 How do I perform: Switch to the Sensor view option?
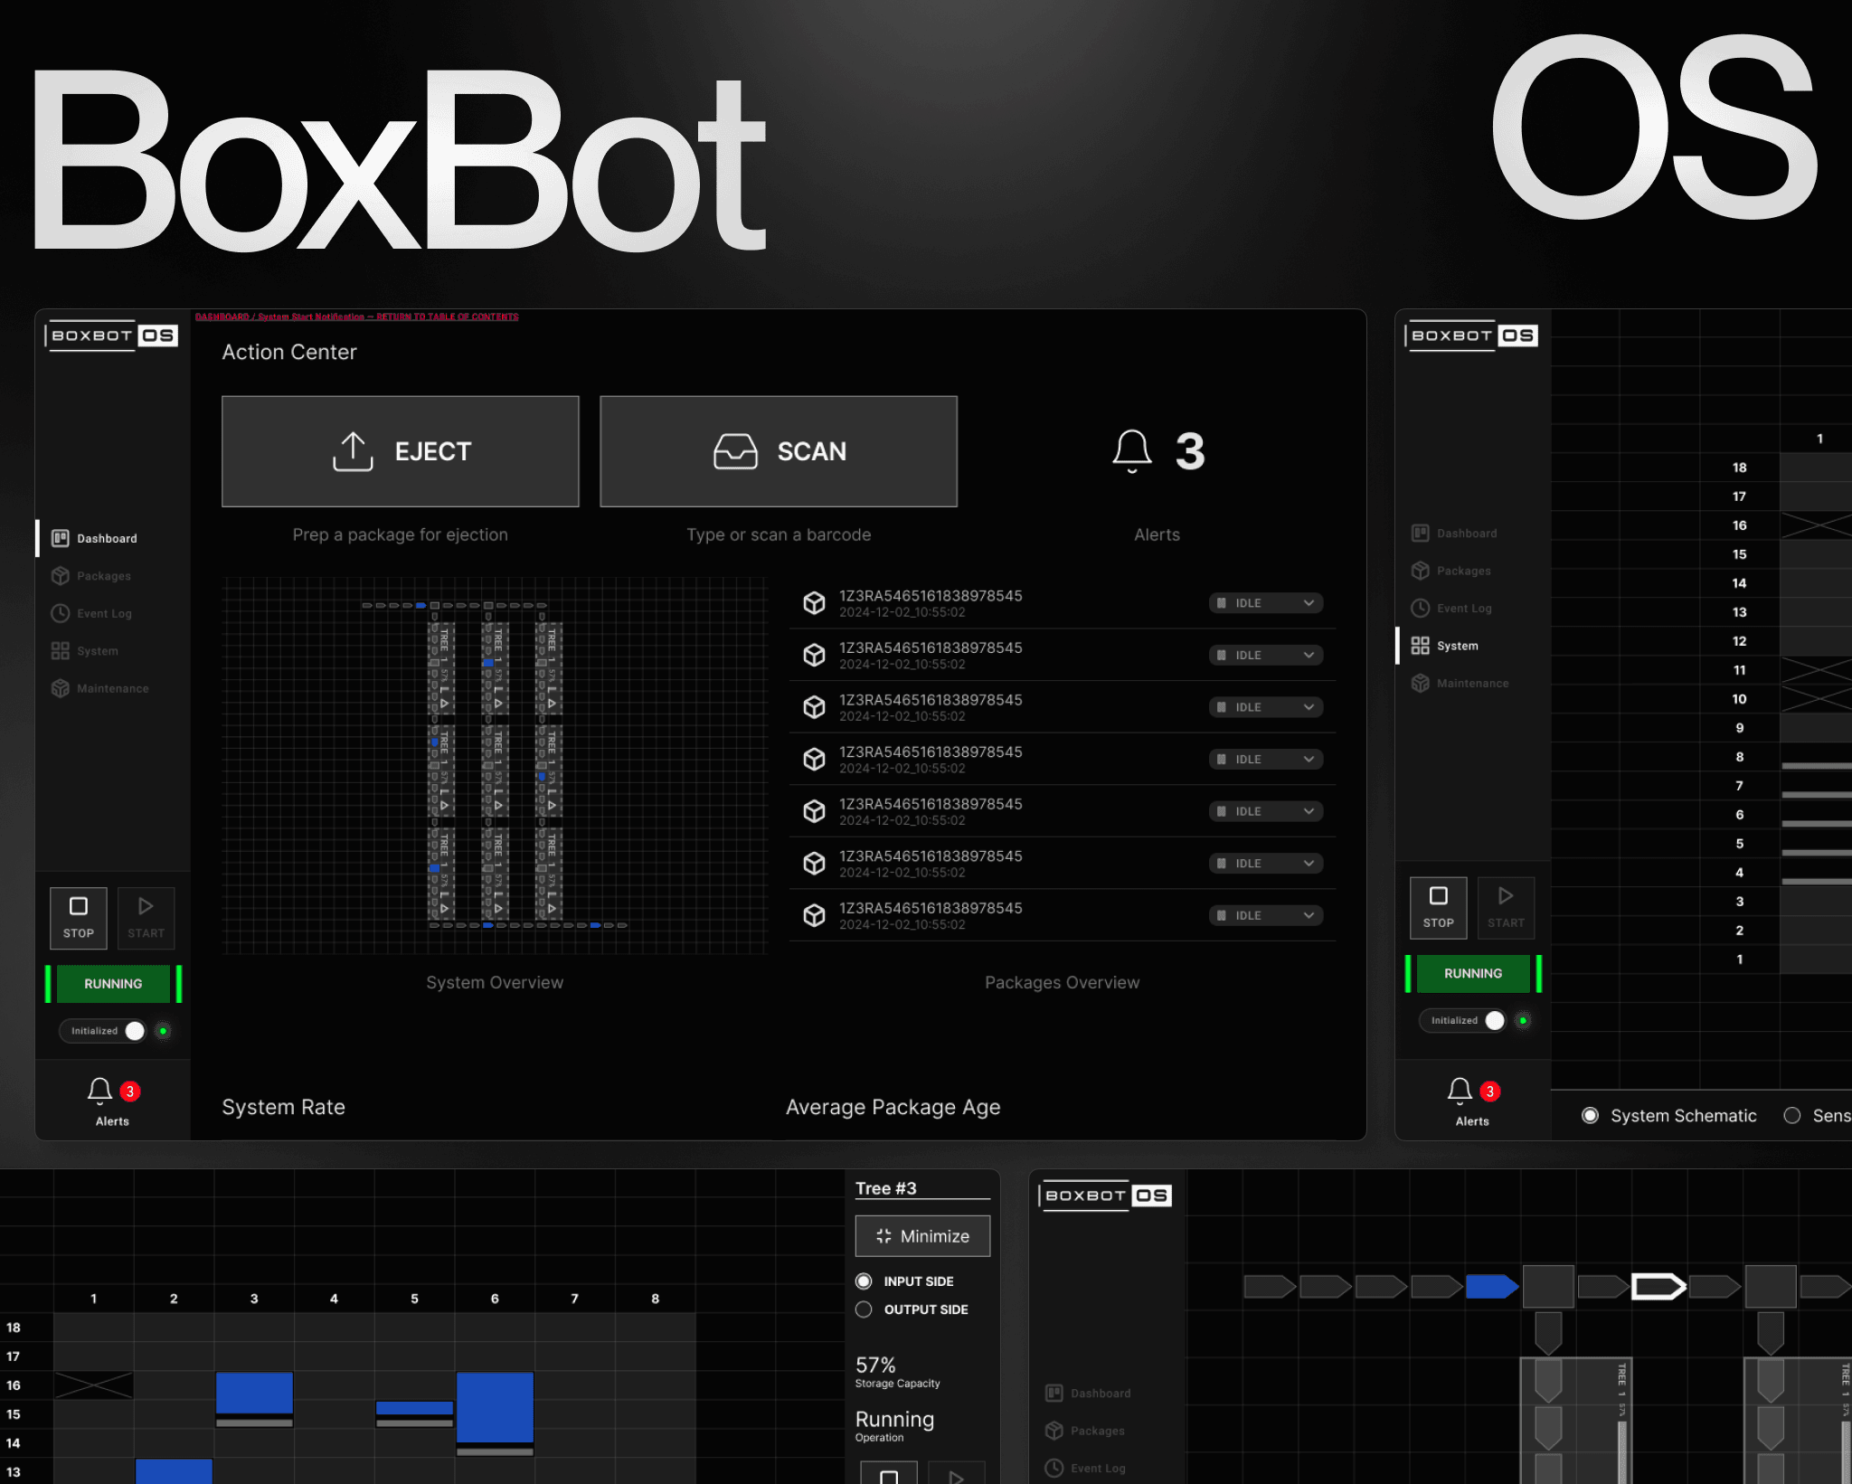[1792, 1115]
